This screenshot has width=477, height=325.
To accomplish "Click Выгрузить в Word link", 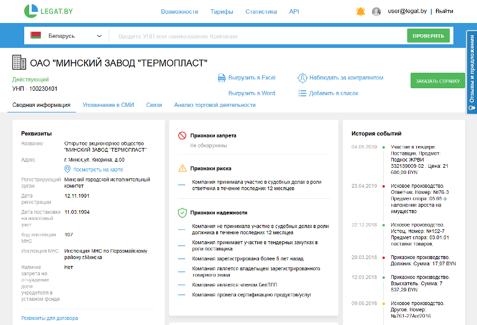I will [x=252, y=93].
